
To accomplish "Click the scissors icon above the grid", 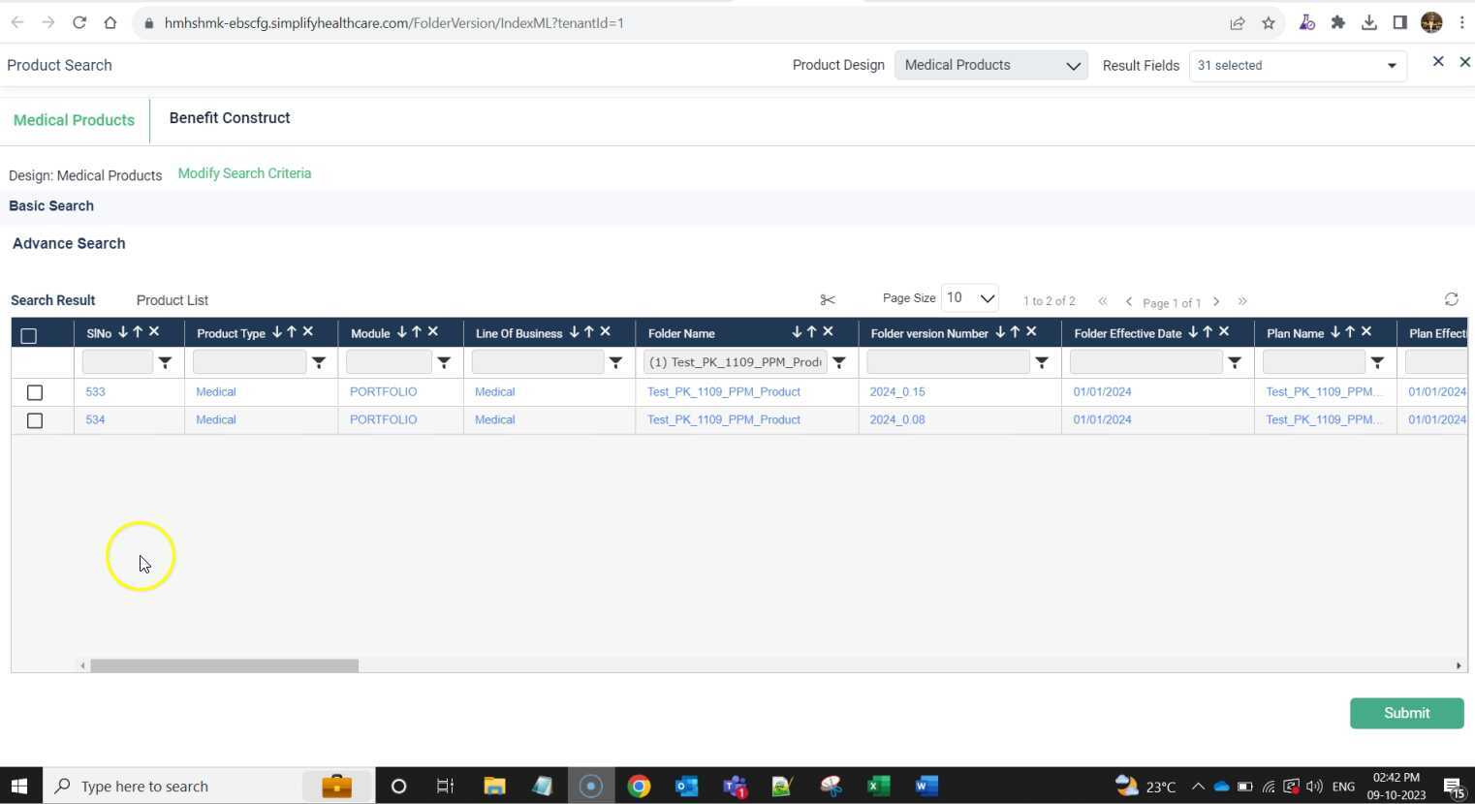I will (827, 300).
